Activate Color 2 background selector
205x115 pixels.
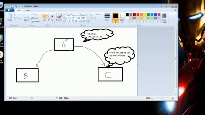122,18
